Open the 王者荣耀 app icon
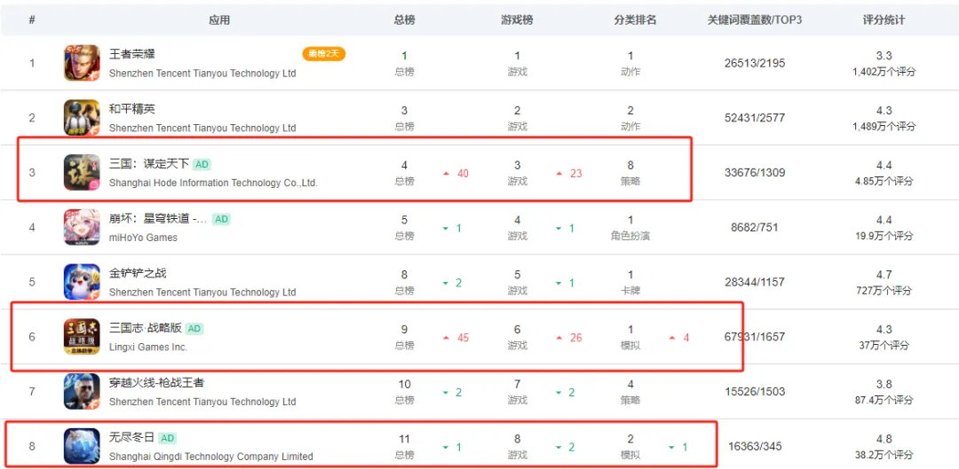Screen dimensions: 959x469 tap(82, 63)
